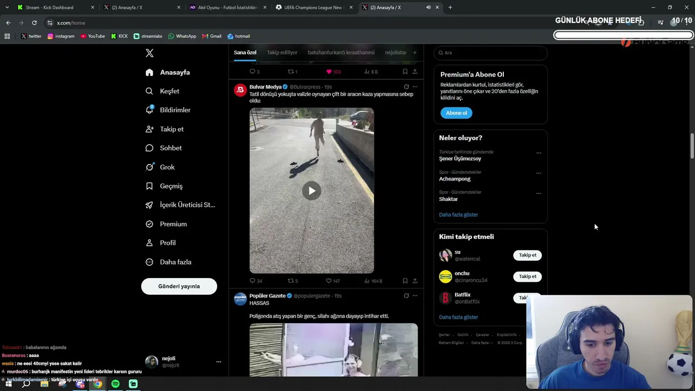Image resolution: width=695 pixels, height=391 pixels.
Task: Follow the su @waterrcal account
Action: click(527, 255)
